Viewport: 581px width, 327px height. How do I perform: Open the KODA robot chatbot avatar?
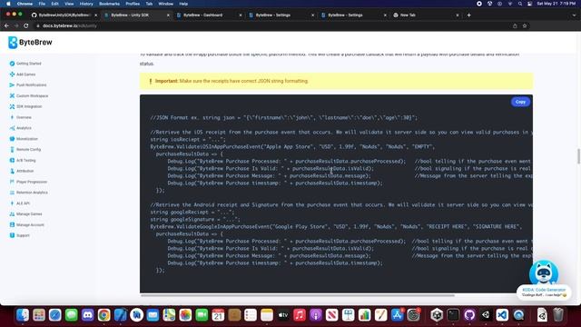click(x=544, y=272)
